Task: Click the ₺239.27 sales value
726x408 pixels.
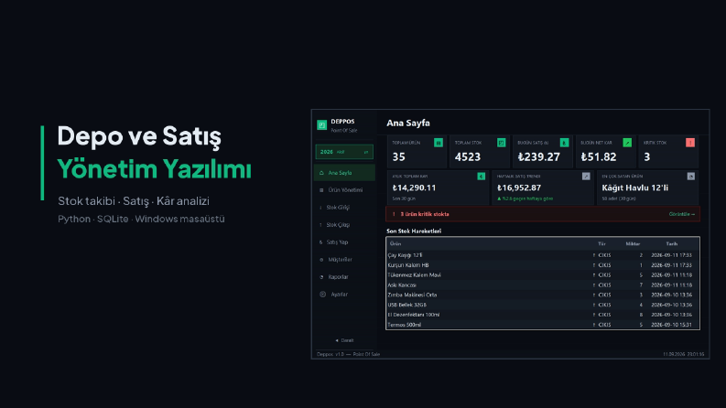Action: coord(538,156)
